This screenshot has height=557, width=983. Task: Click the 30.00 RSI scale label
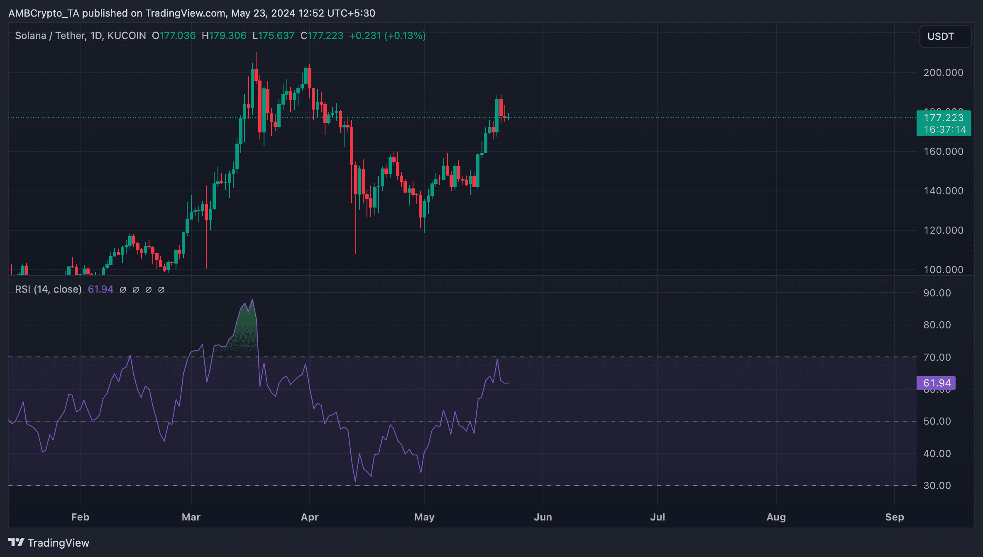(937, 486)
